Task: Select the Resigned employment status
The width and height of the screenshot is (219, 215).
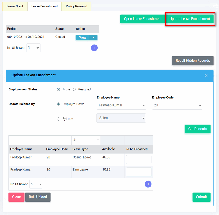Action: pyautogui.click(x=74, y=89)
